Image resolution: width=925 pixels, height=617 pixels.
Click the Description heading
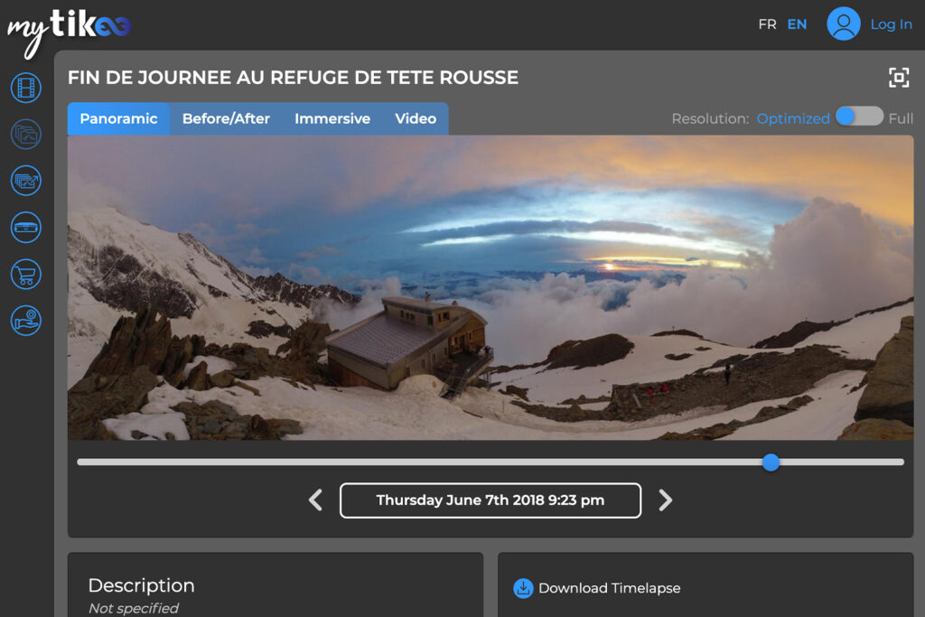[x=141, y=585]
